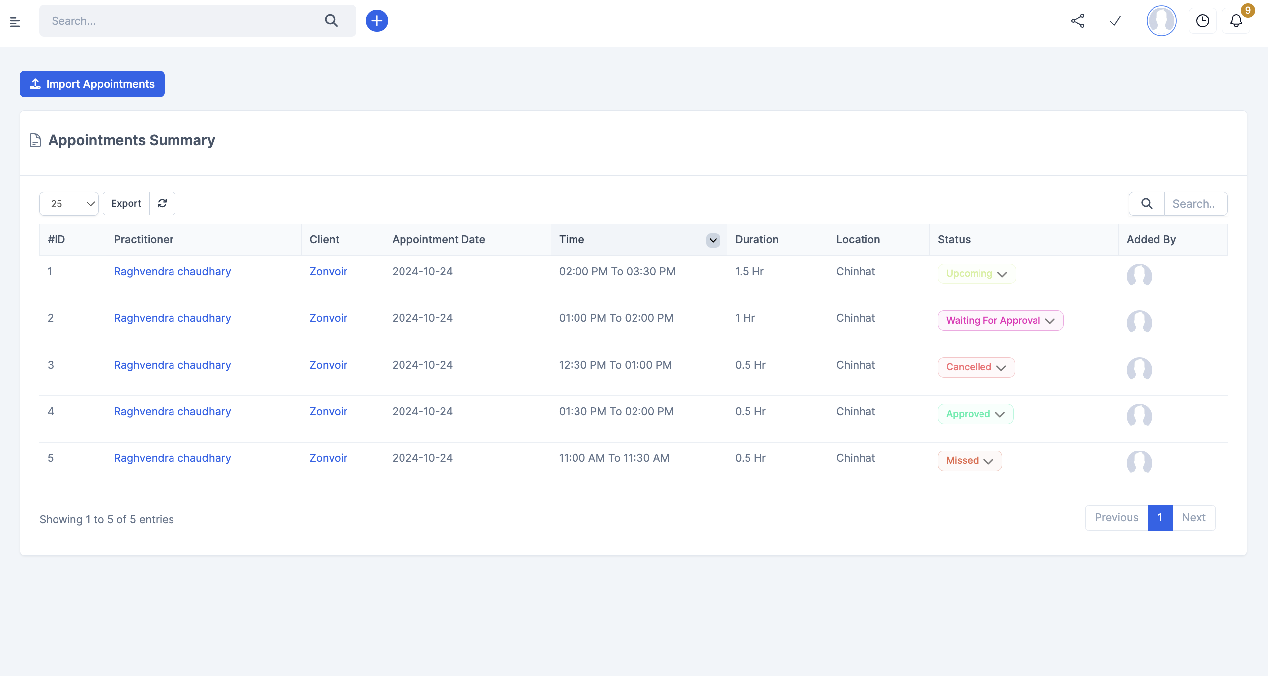
Task: Click the refresh icon next to Export
Action: coord(162,203)
